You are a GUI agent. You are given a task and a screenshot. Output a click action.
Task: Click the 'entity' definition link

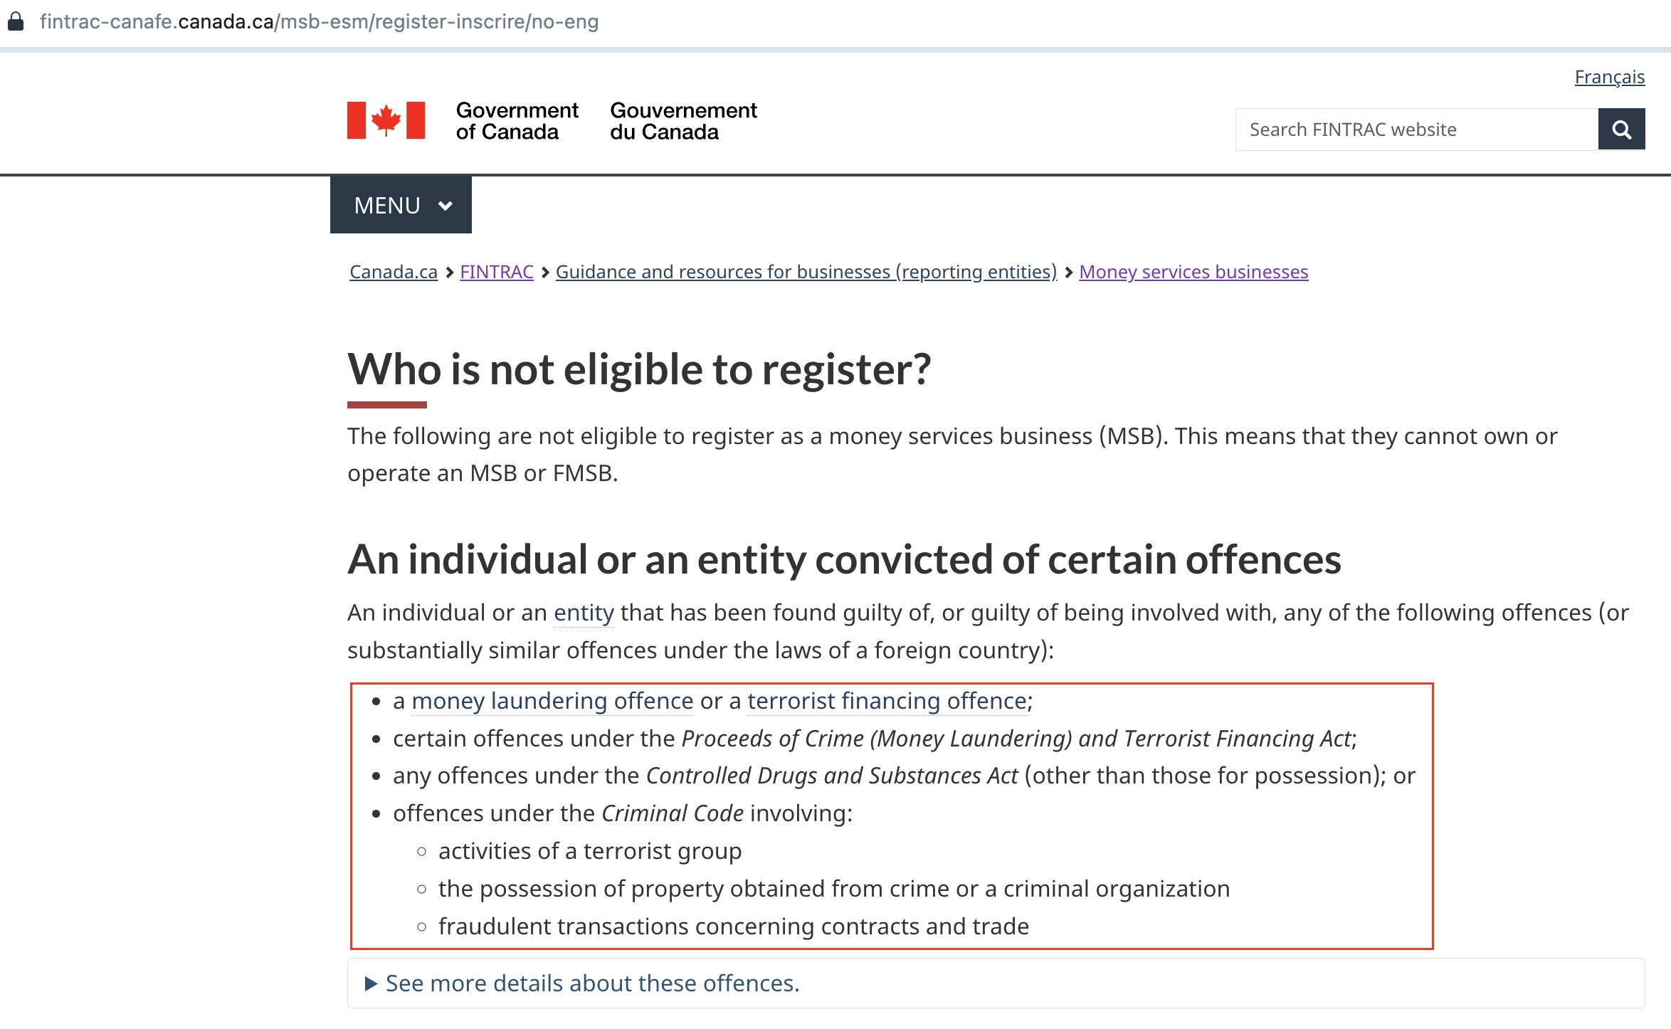pos(584,613)
